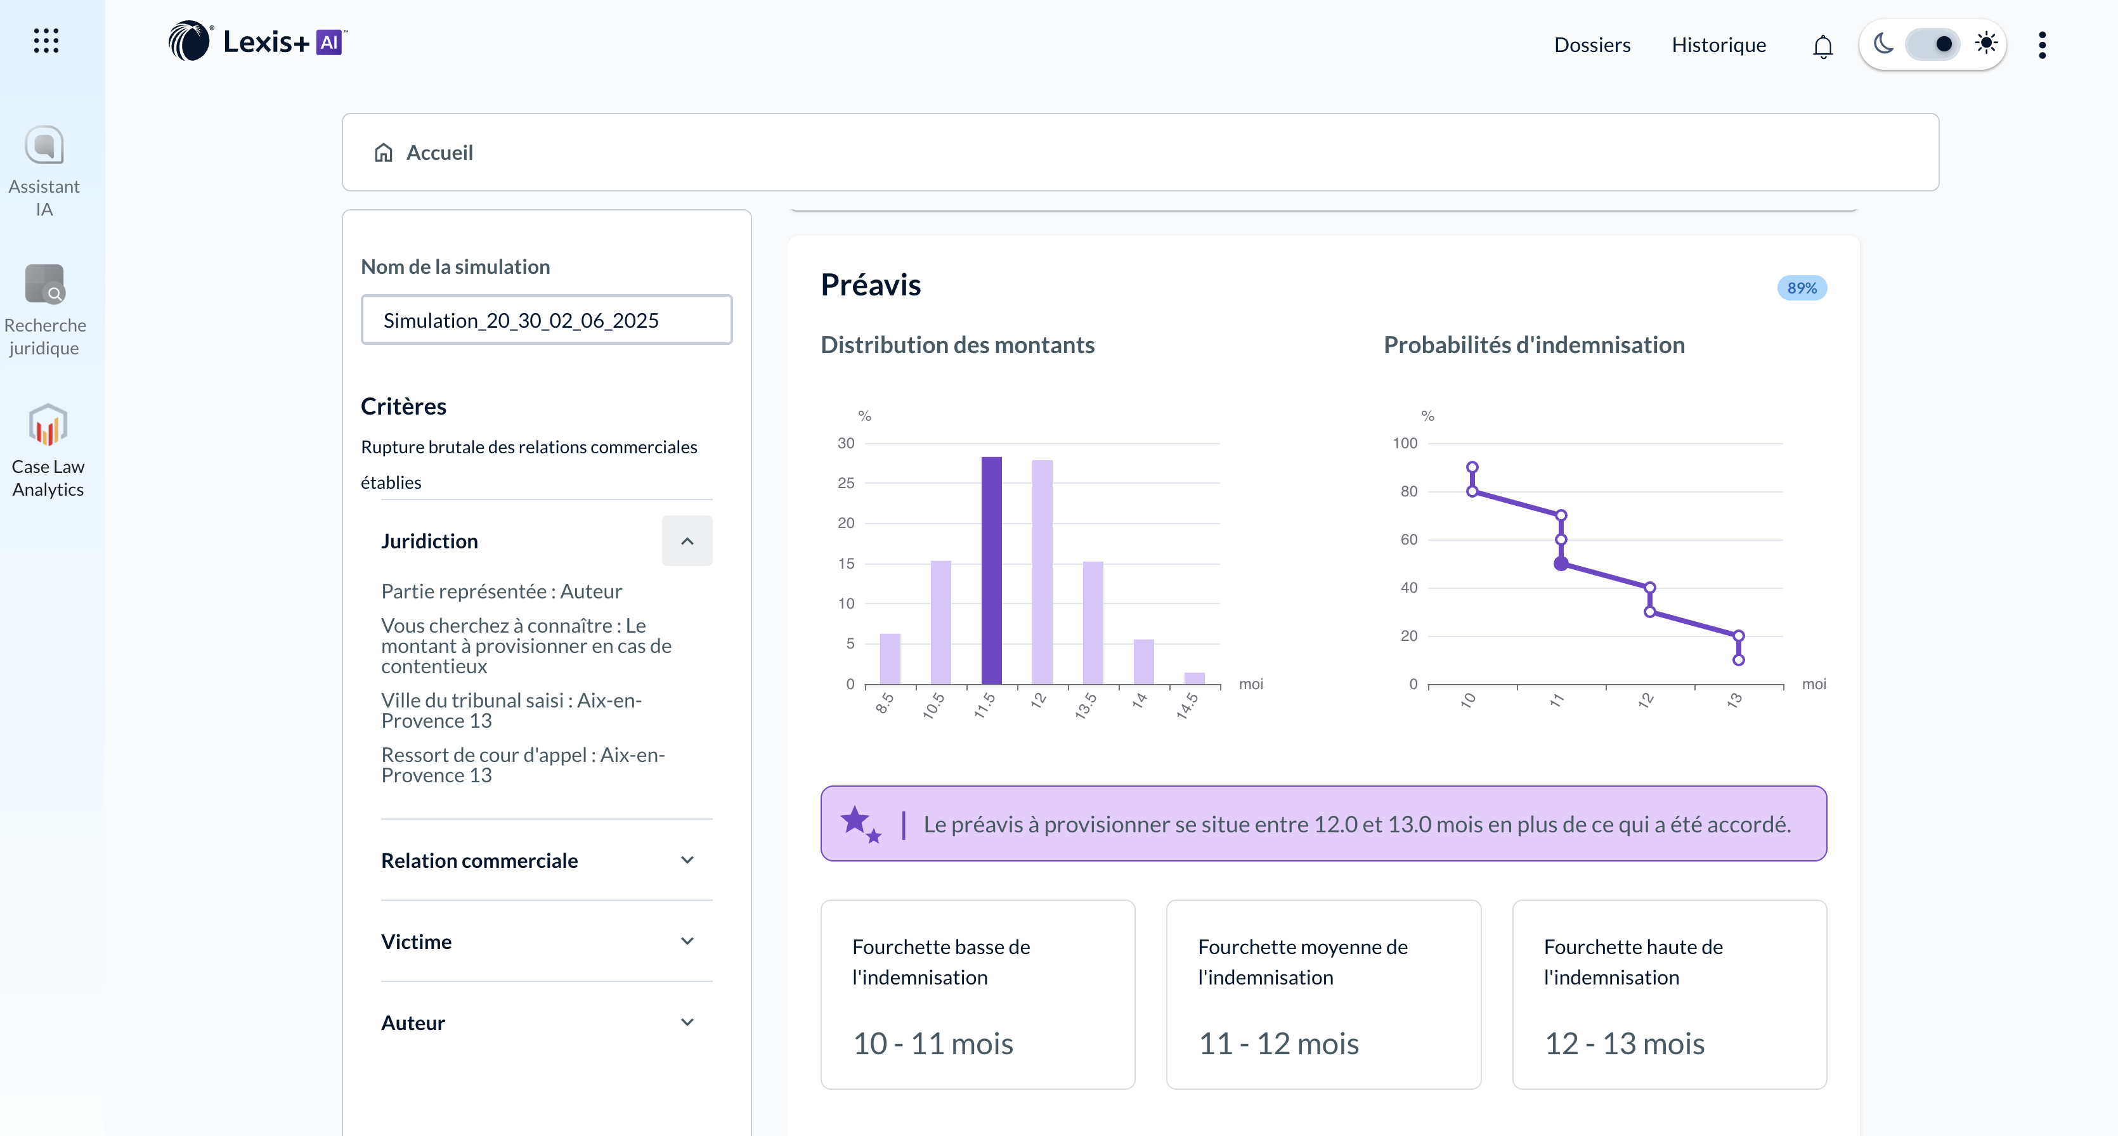Open the Dossiers menu item
Viewport: 2118px width, 1136px height.
point(1591,45)
